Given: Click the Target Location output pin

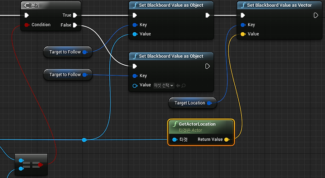Looking at the screenshot, I should pyautogui.click(x=209, y=103).
